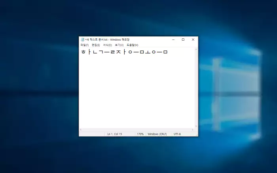Click the Notepad icon in the title bar
The image size is (277, 173).
(x=82, y=39)
